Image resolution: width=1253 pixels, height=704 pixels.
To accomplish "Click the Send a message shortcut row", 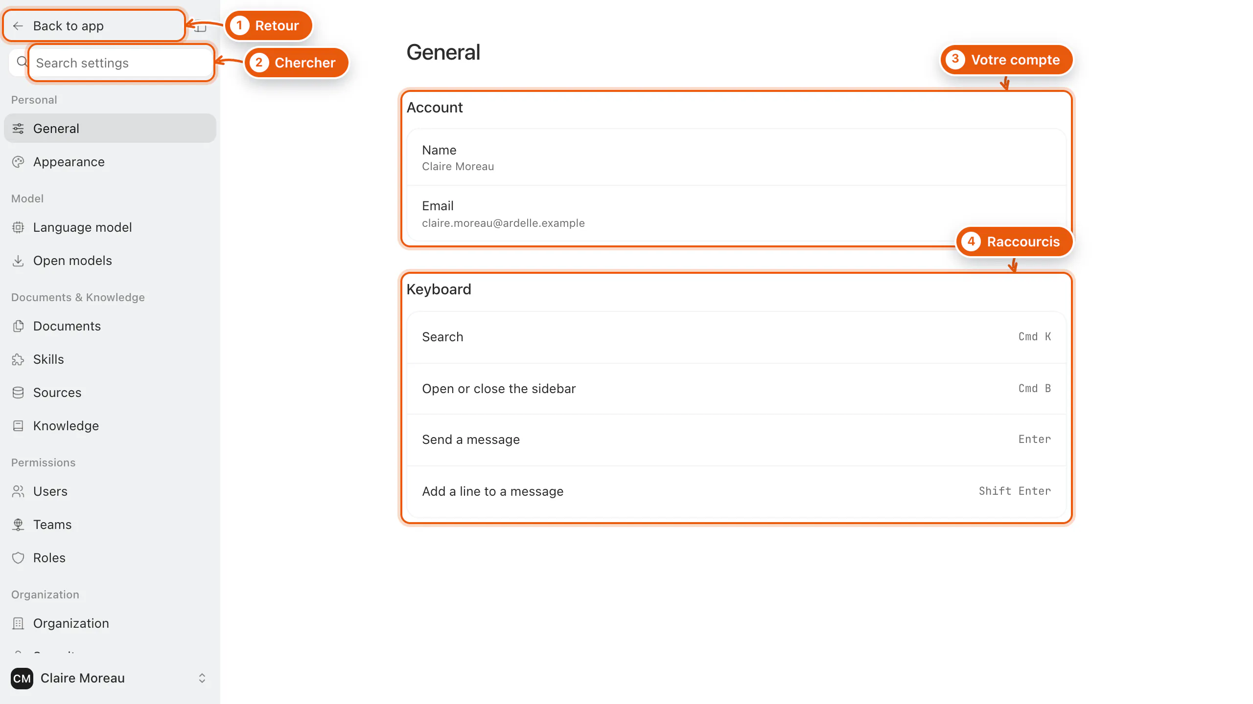I will click(737, 440).
